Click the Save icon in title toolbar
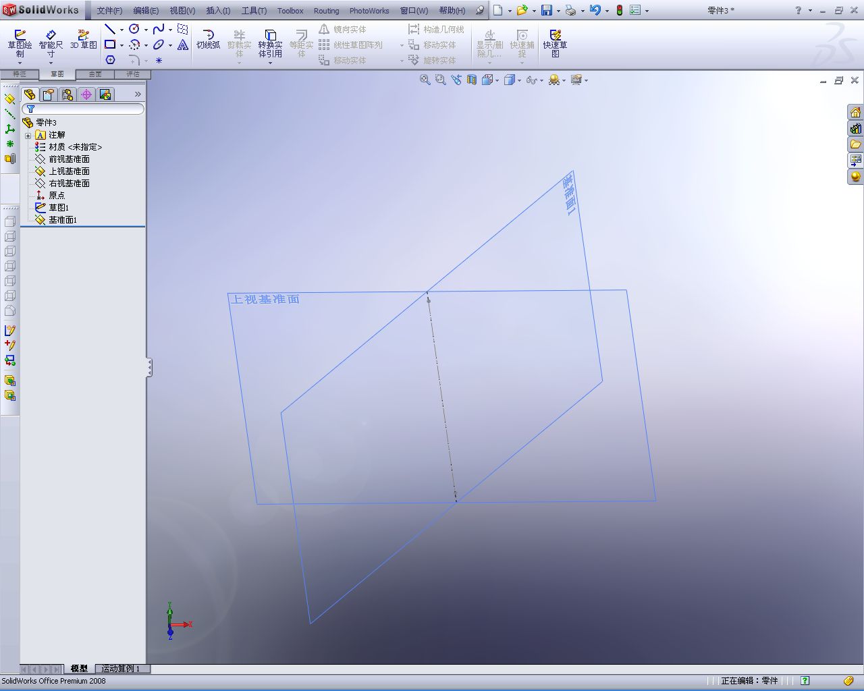The image size is (864, 691). (547, 10)
